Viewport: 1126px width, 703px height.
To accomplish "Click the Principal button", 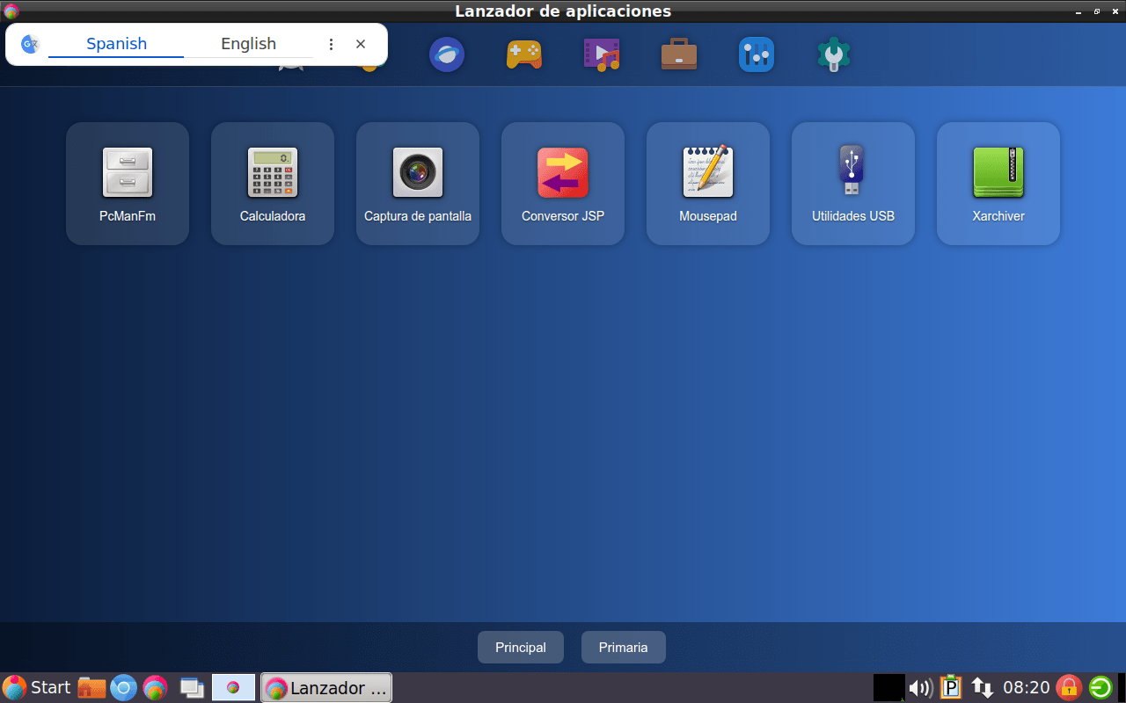I will pos(520,647).
